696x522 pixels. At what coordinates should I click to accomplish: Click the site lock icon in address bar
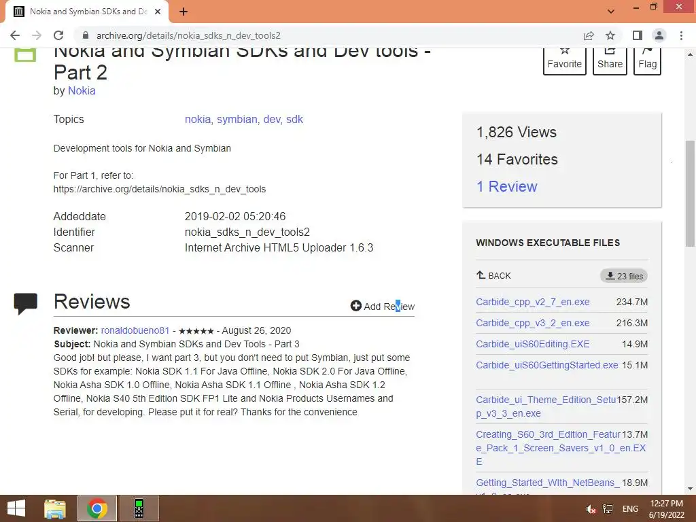click(x=86, y=35)
